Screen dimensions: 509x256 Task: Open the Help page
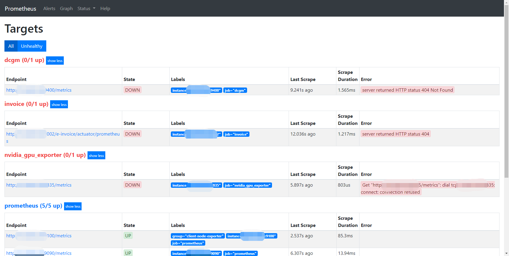105,9
